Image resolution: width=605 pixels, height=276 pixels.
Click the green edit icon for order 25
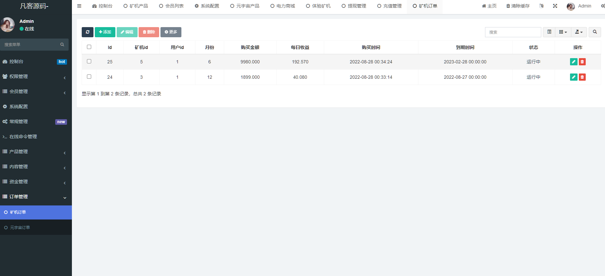coord(573,62)
